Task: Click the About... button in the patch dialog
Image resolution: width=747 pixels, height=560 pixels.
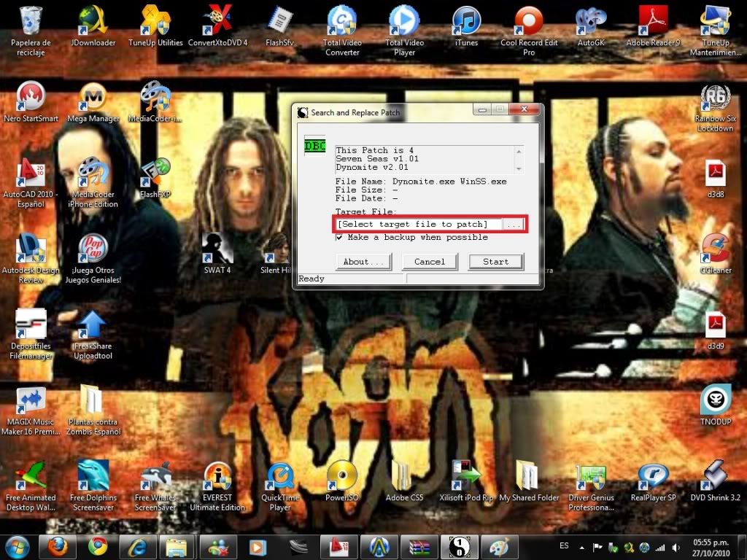Action: [363, 262]
